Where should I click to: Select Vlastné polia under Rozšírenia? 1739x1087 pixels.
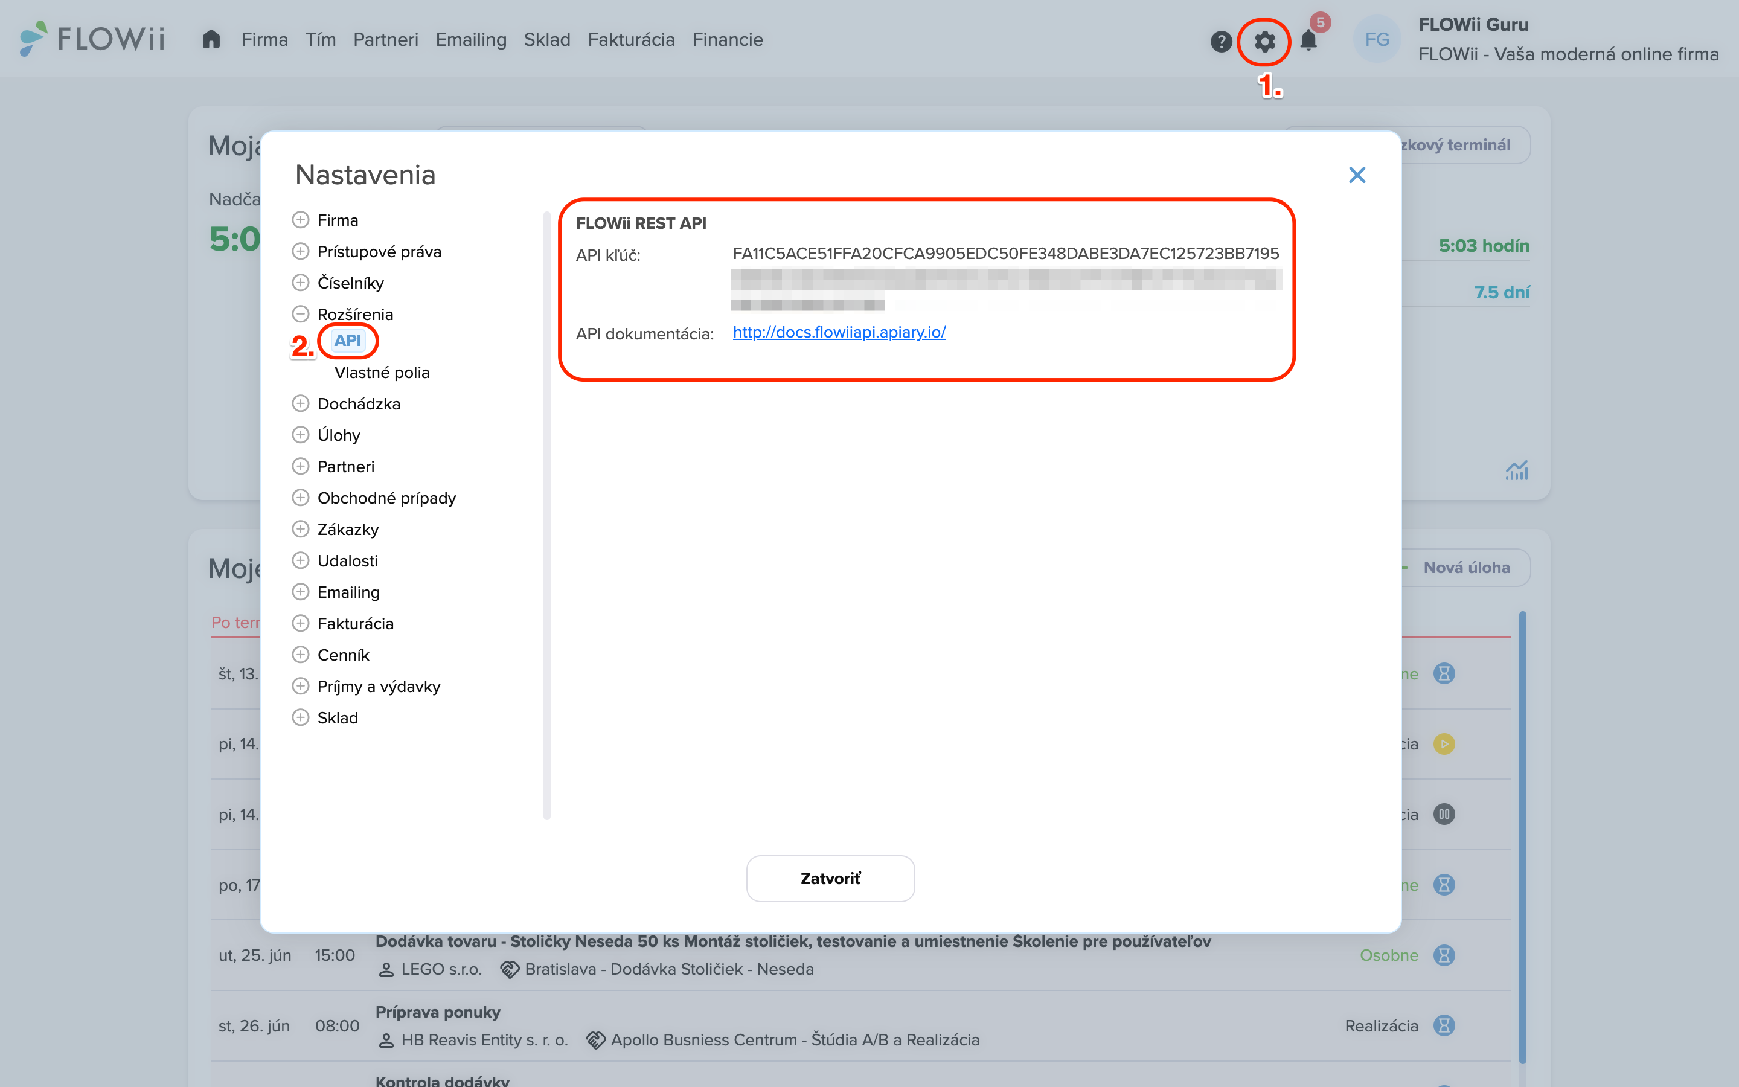(382, 373)
